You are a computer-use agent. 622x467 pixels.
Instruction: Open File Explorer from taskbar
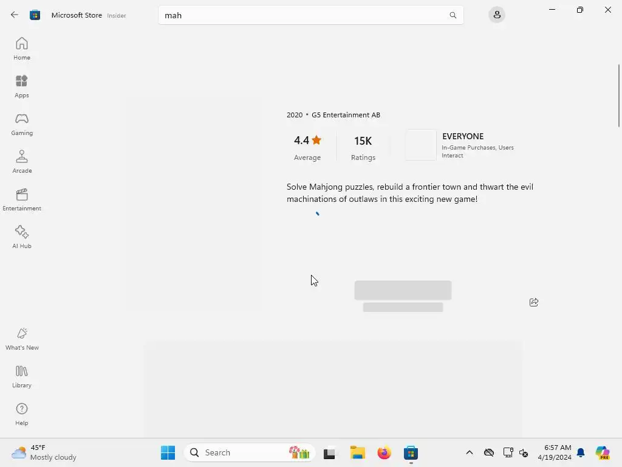tap(357, 452)
